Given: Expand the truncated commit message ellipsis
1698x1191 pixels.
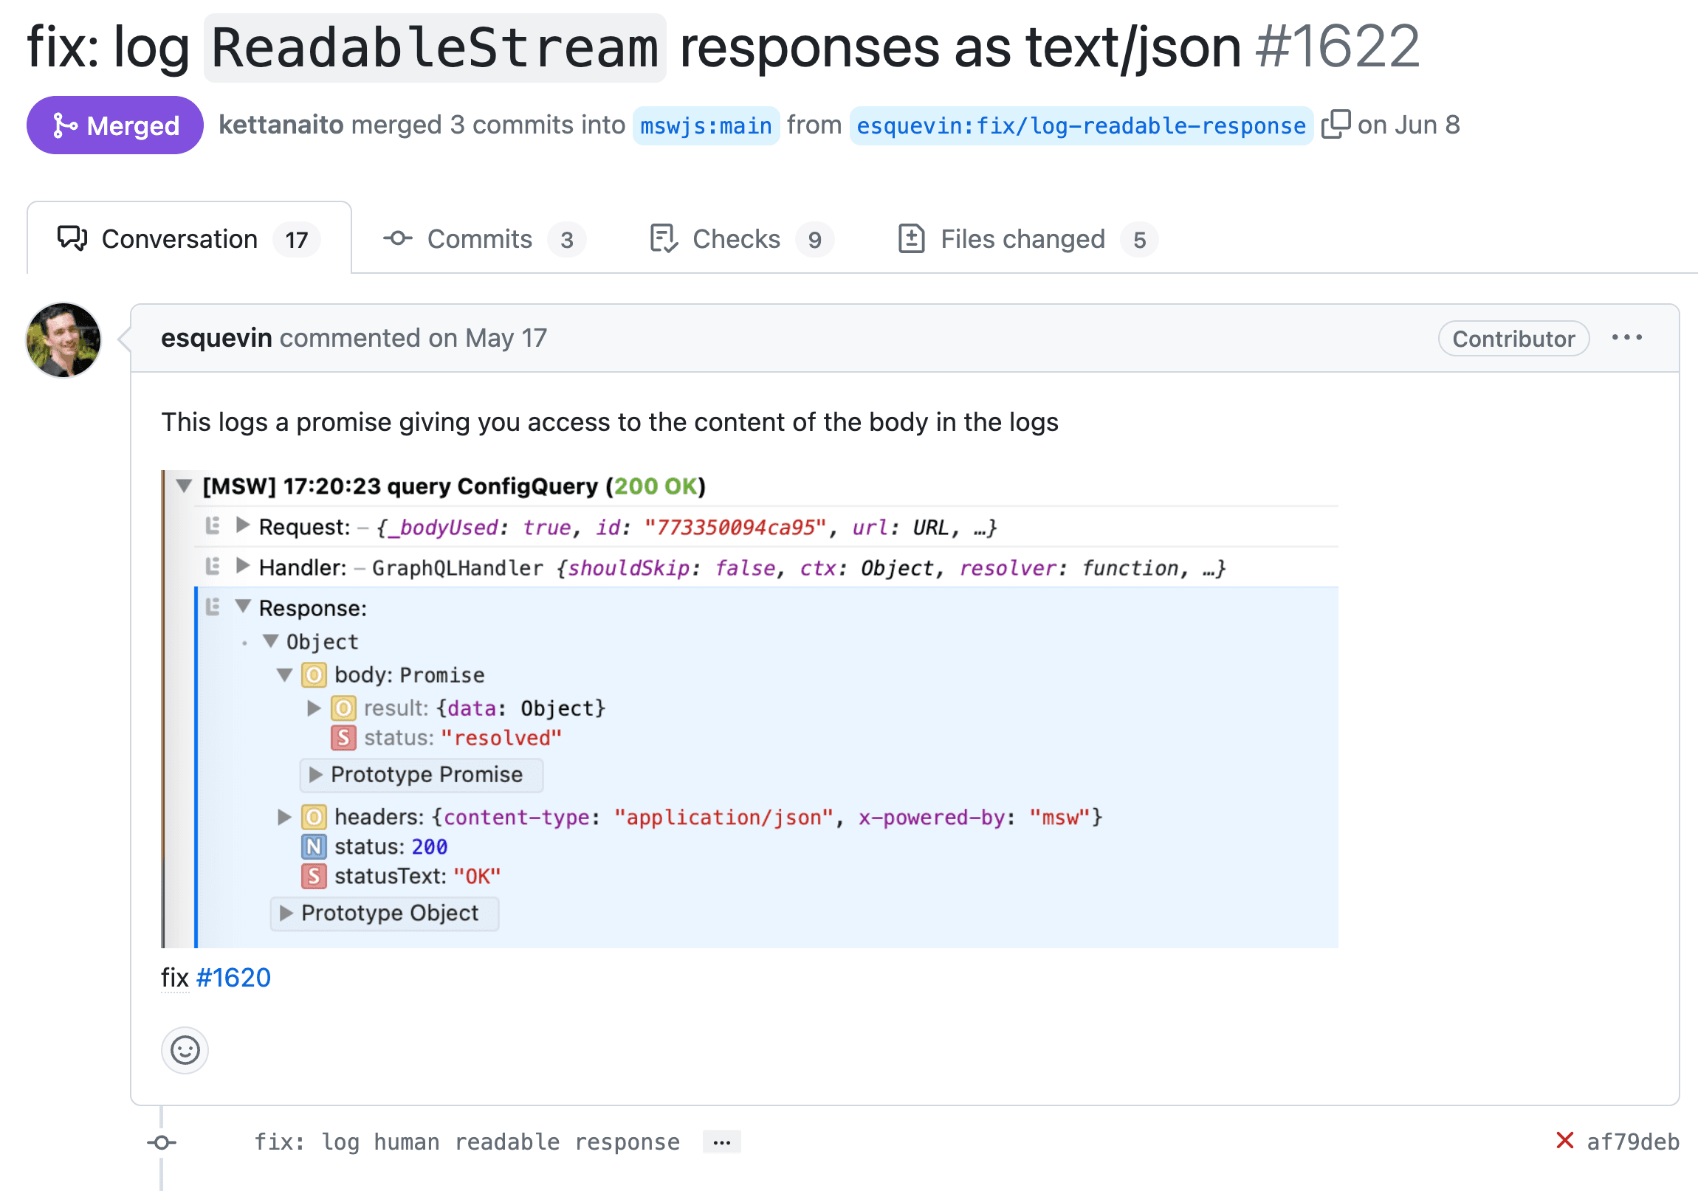Looking at the screenshot, I should click(721, 1141).
